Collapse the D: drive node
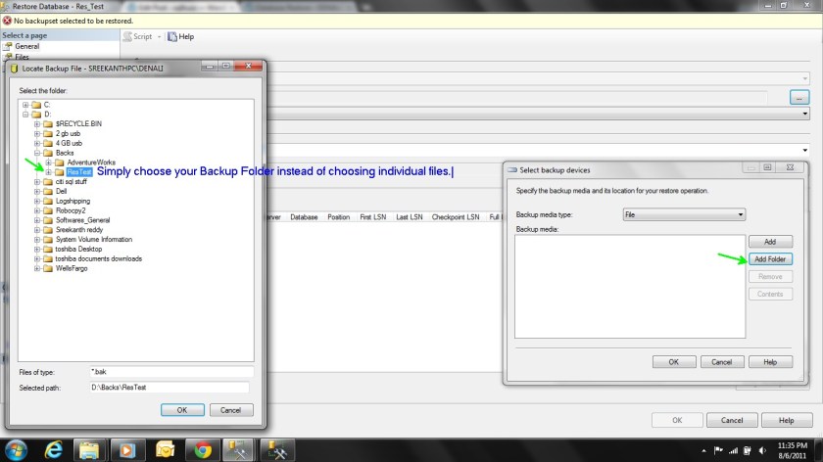Viewport: 823px width, 462px height. pyautogui.click(x=24, y=115)
